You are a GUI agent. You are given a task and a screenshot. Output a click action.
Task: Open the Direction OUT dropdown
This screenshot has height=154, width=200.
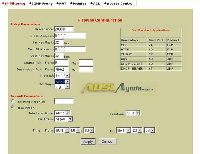pyautogui.click(x=133, y=113)
